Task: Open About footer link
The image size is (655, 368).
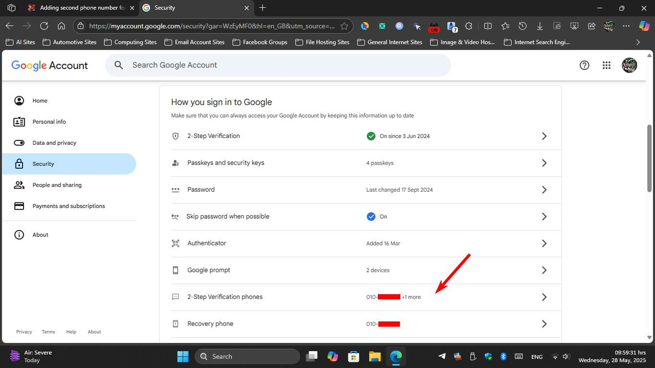Action: [x=94, y=332]
